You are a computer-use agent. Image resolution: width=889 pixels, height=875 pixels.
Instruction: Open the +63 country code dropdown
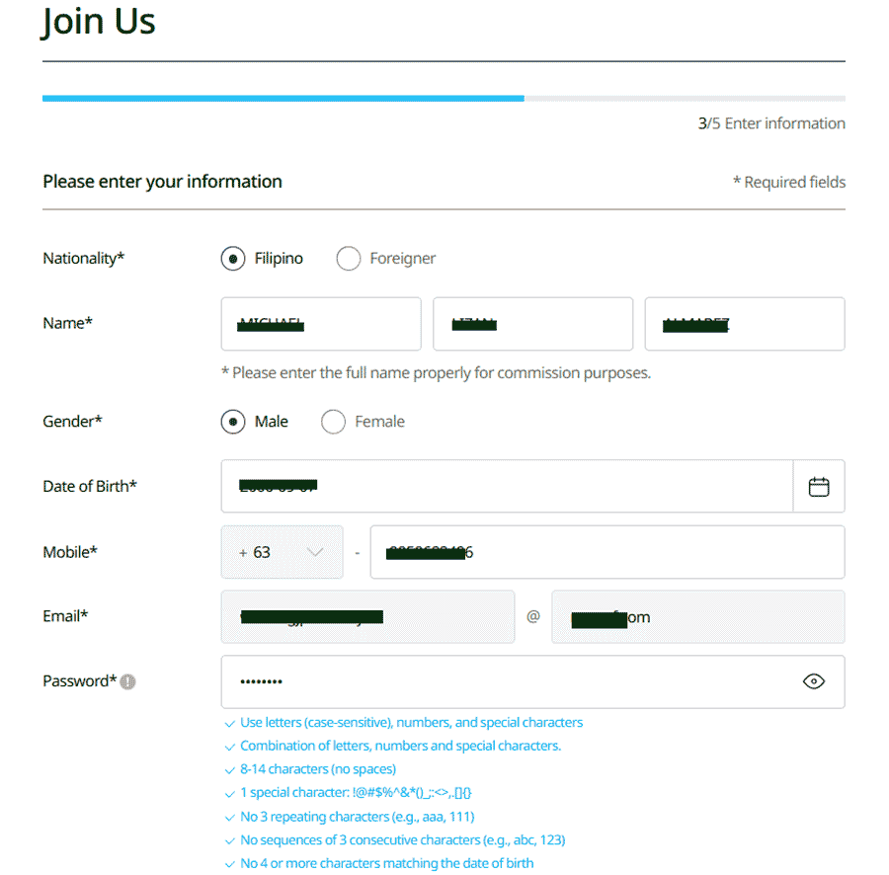pyautogui.click(x=282, y=552)
